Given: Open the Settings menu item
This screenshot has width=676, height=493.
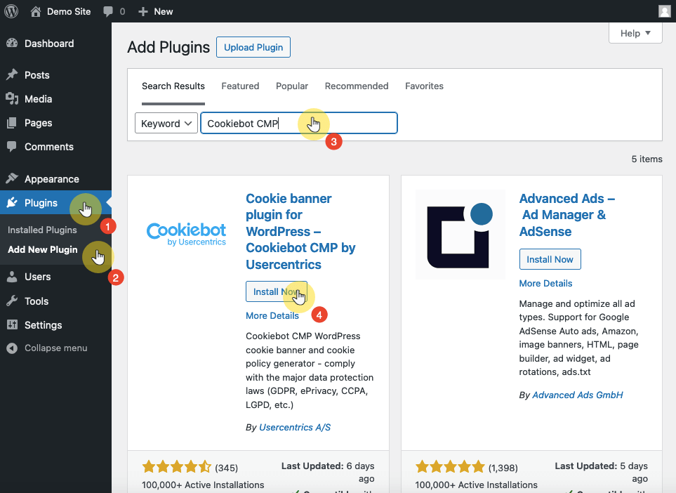Looking at the screenshot, I should pos(55,324).
